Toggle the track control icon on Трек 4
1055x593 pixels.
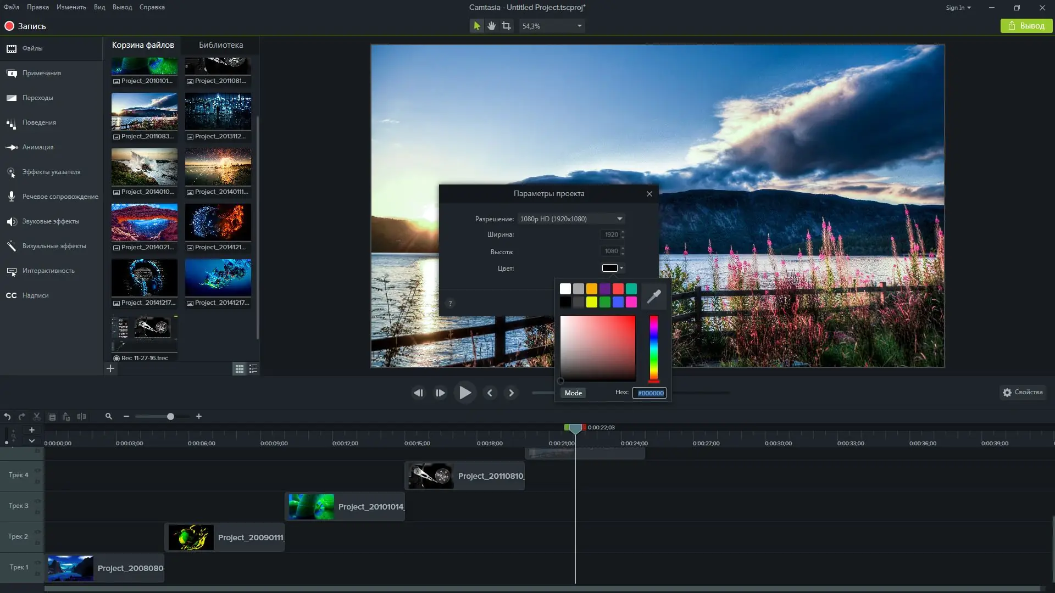37,471
